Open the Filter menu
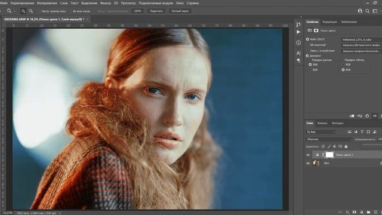The image size is (382, 215). click(106, 3)
